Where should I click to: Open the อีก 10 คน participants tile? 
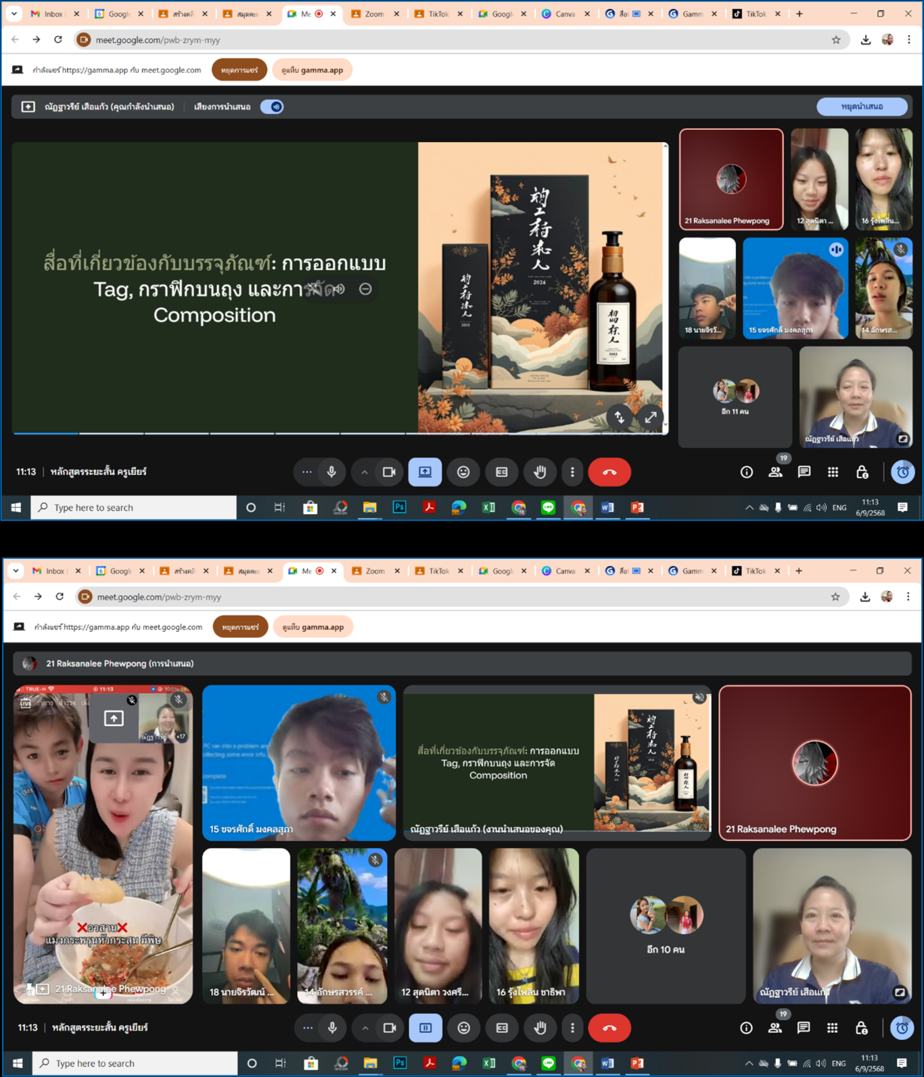coord(666,925)
